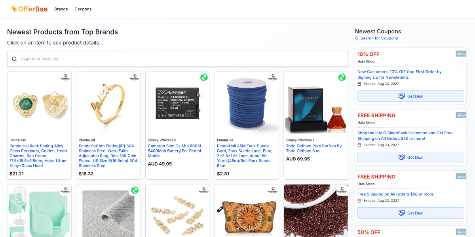Open the Search for Coupons link
Viewport: 475px width, 237px height.
[x=379, y=38]
